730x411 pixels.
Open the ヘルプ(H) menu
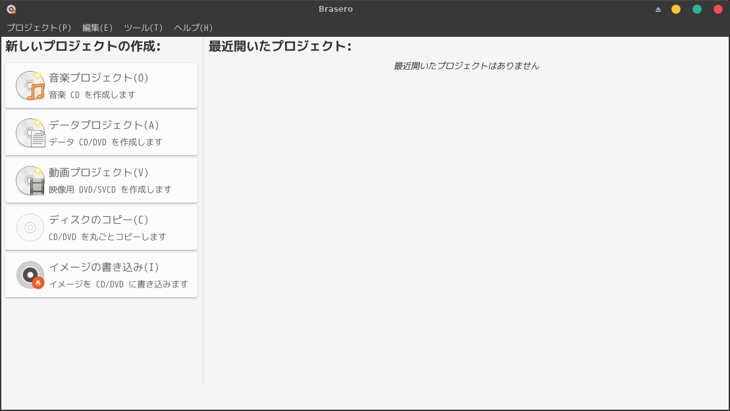coord(194,28)
